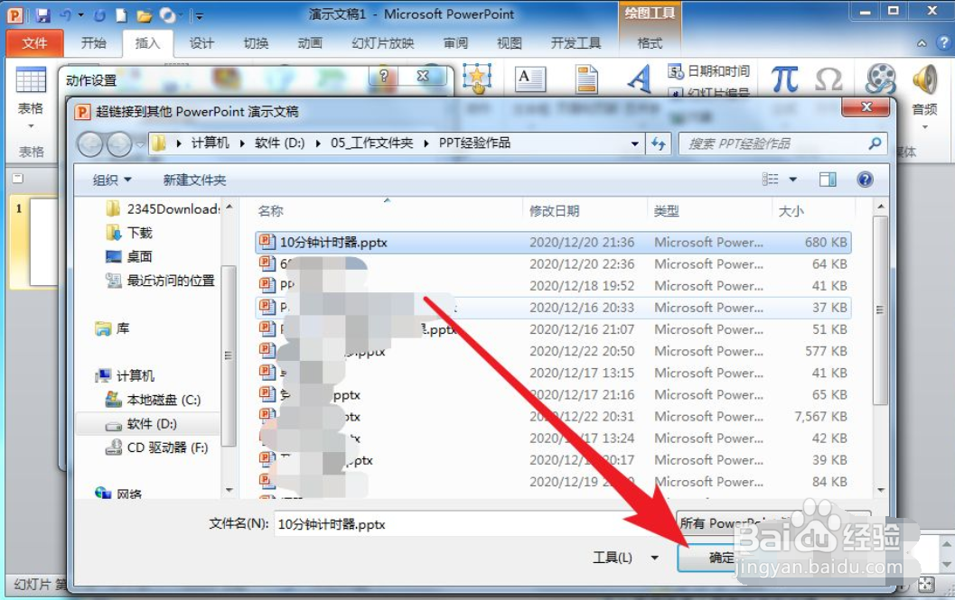
Task: Select file 10分钟计时器.pptx in list
Action: pos(553,242)
